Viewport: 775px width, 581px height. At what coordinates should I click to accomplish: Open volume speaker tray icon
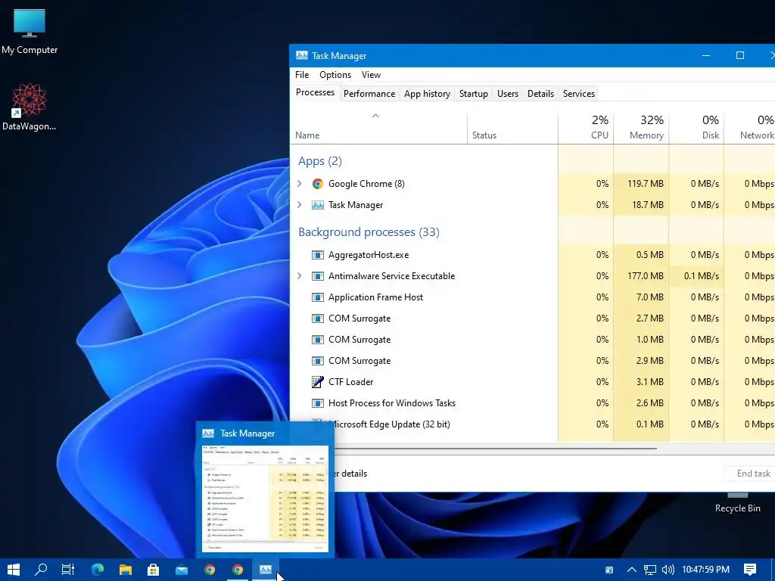668,570
